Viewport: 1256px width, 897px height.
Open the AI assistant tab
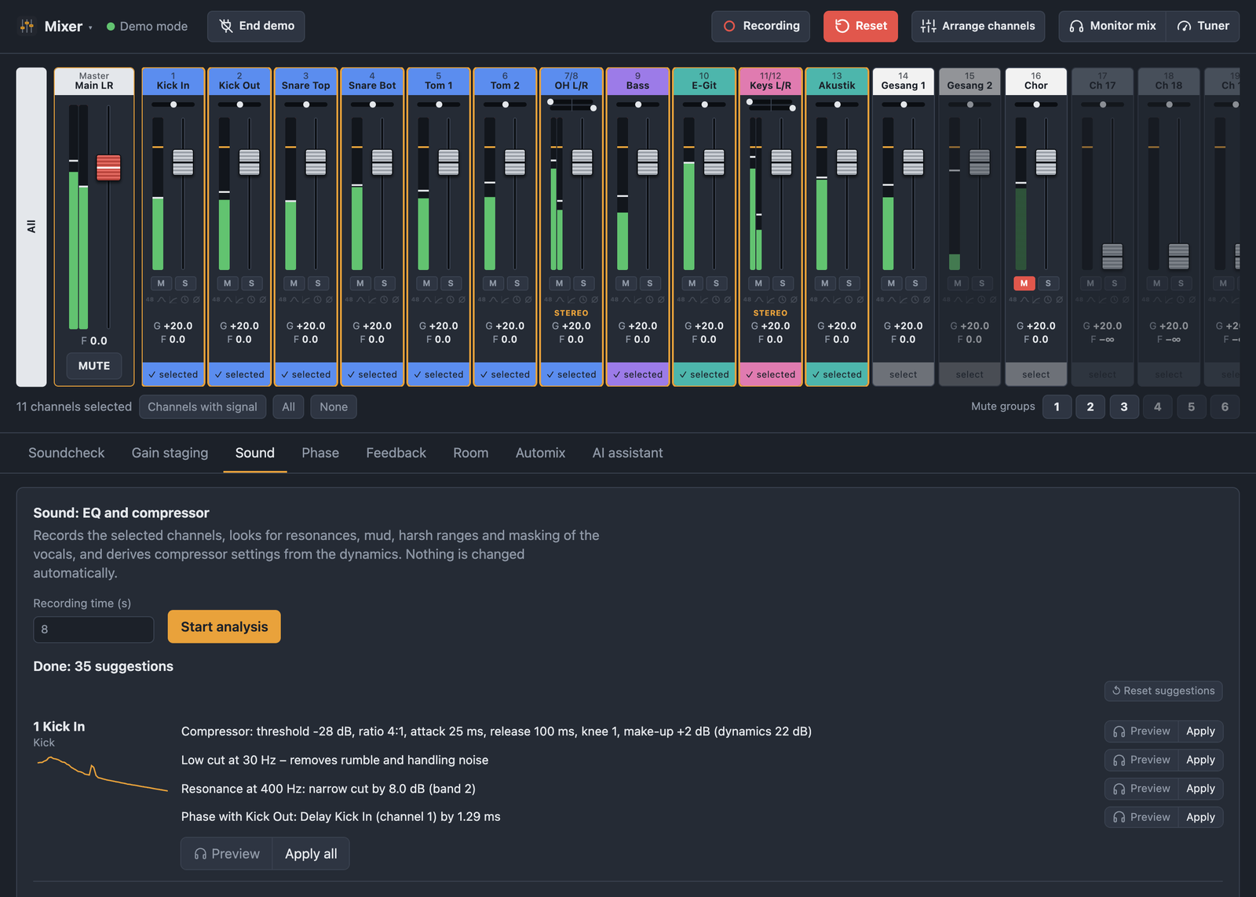(627, 453)
